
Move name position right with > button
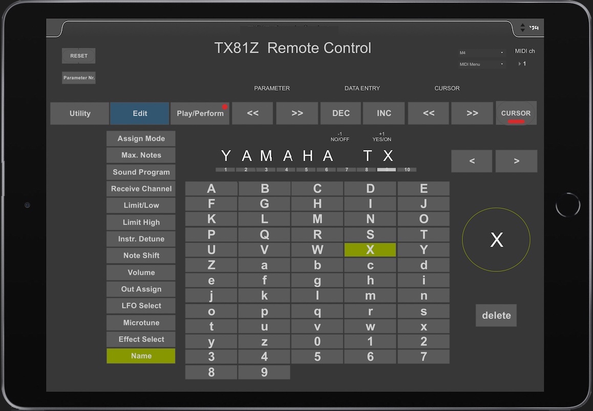coord(516,161)
